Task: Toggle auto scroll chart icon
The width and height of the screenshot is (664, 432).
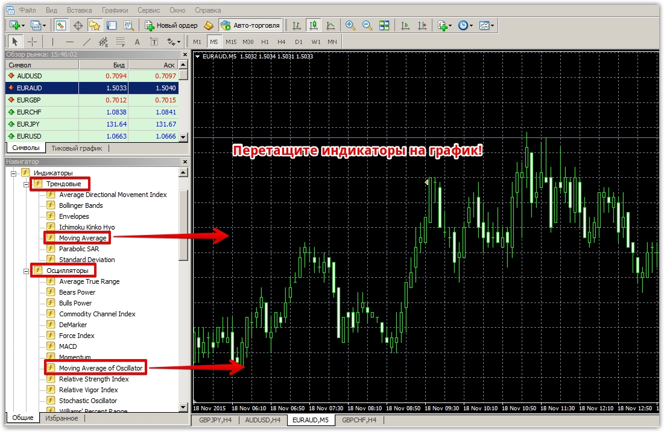Action: coord(405,25)
